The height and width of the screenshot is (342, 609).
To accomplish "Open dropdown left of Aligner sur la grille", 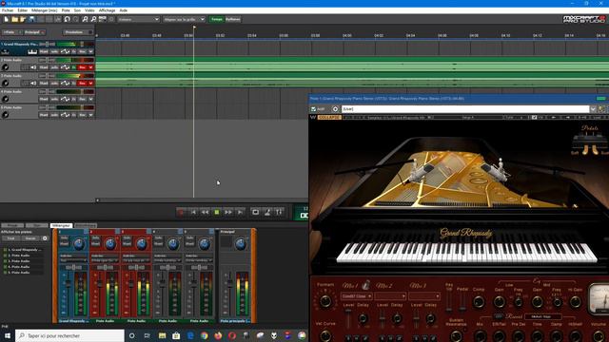I will 139,19.
